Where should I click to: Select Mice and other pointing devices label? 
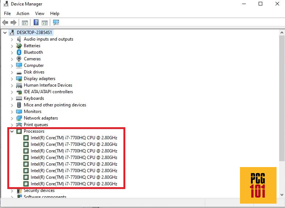coord(55,105)
